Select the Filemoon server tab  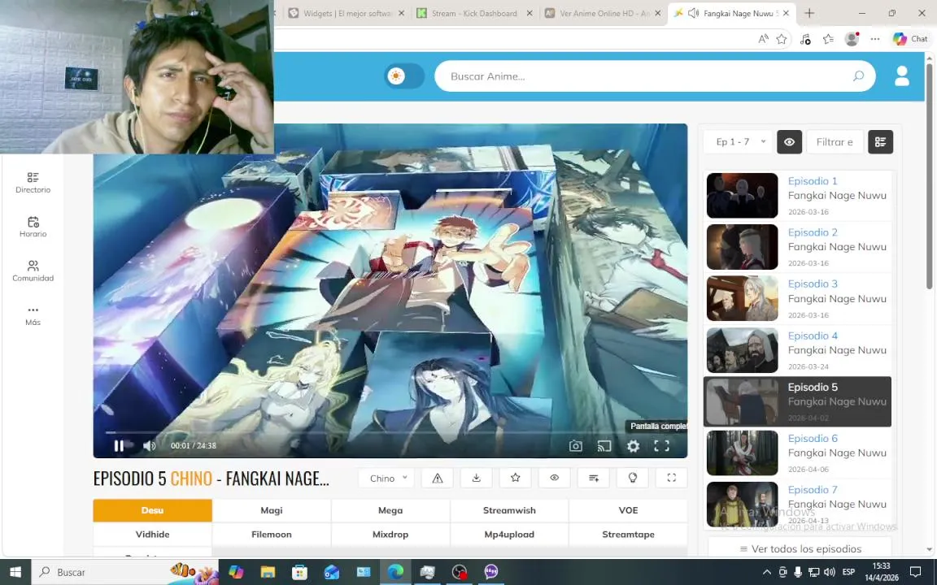pyautogui.click(x=272, y=535)
